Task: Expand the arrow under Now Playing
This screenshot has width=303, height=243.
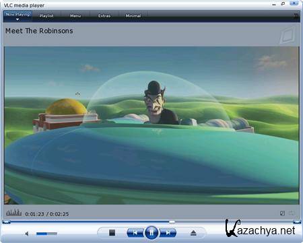Action: pos(18,20)
